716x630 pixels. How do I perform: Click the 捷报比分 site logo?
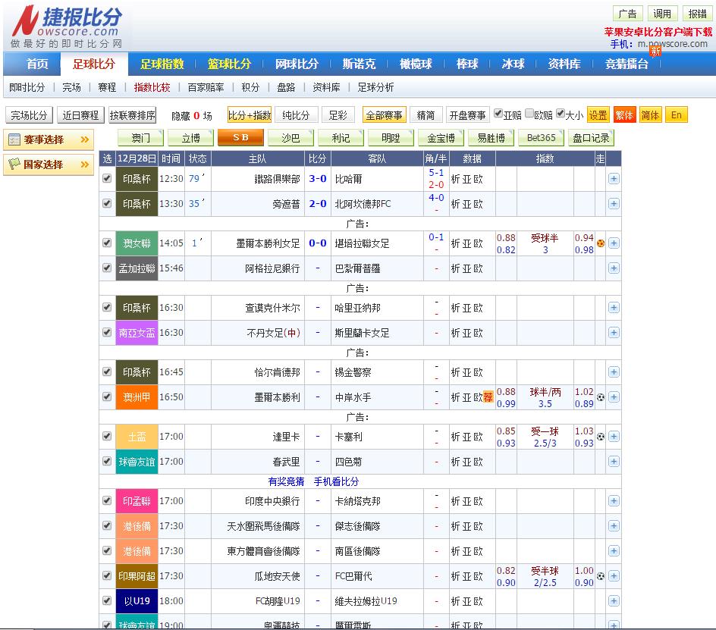(x=67, y=27)
